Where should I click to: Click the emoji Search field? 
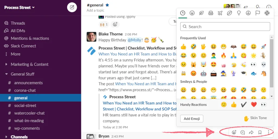coord(225,27)
